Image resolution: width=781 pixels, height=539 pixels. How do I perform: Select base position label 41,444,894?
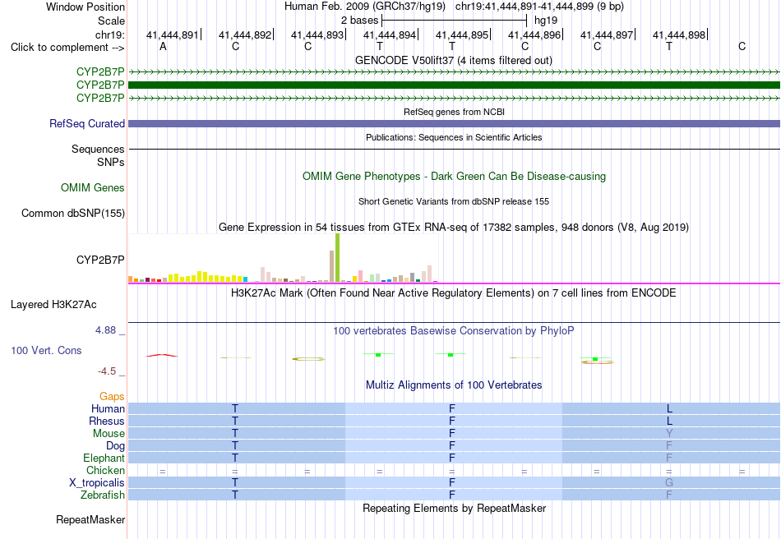tap(390, 35)
